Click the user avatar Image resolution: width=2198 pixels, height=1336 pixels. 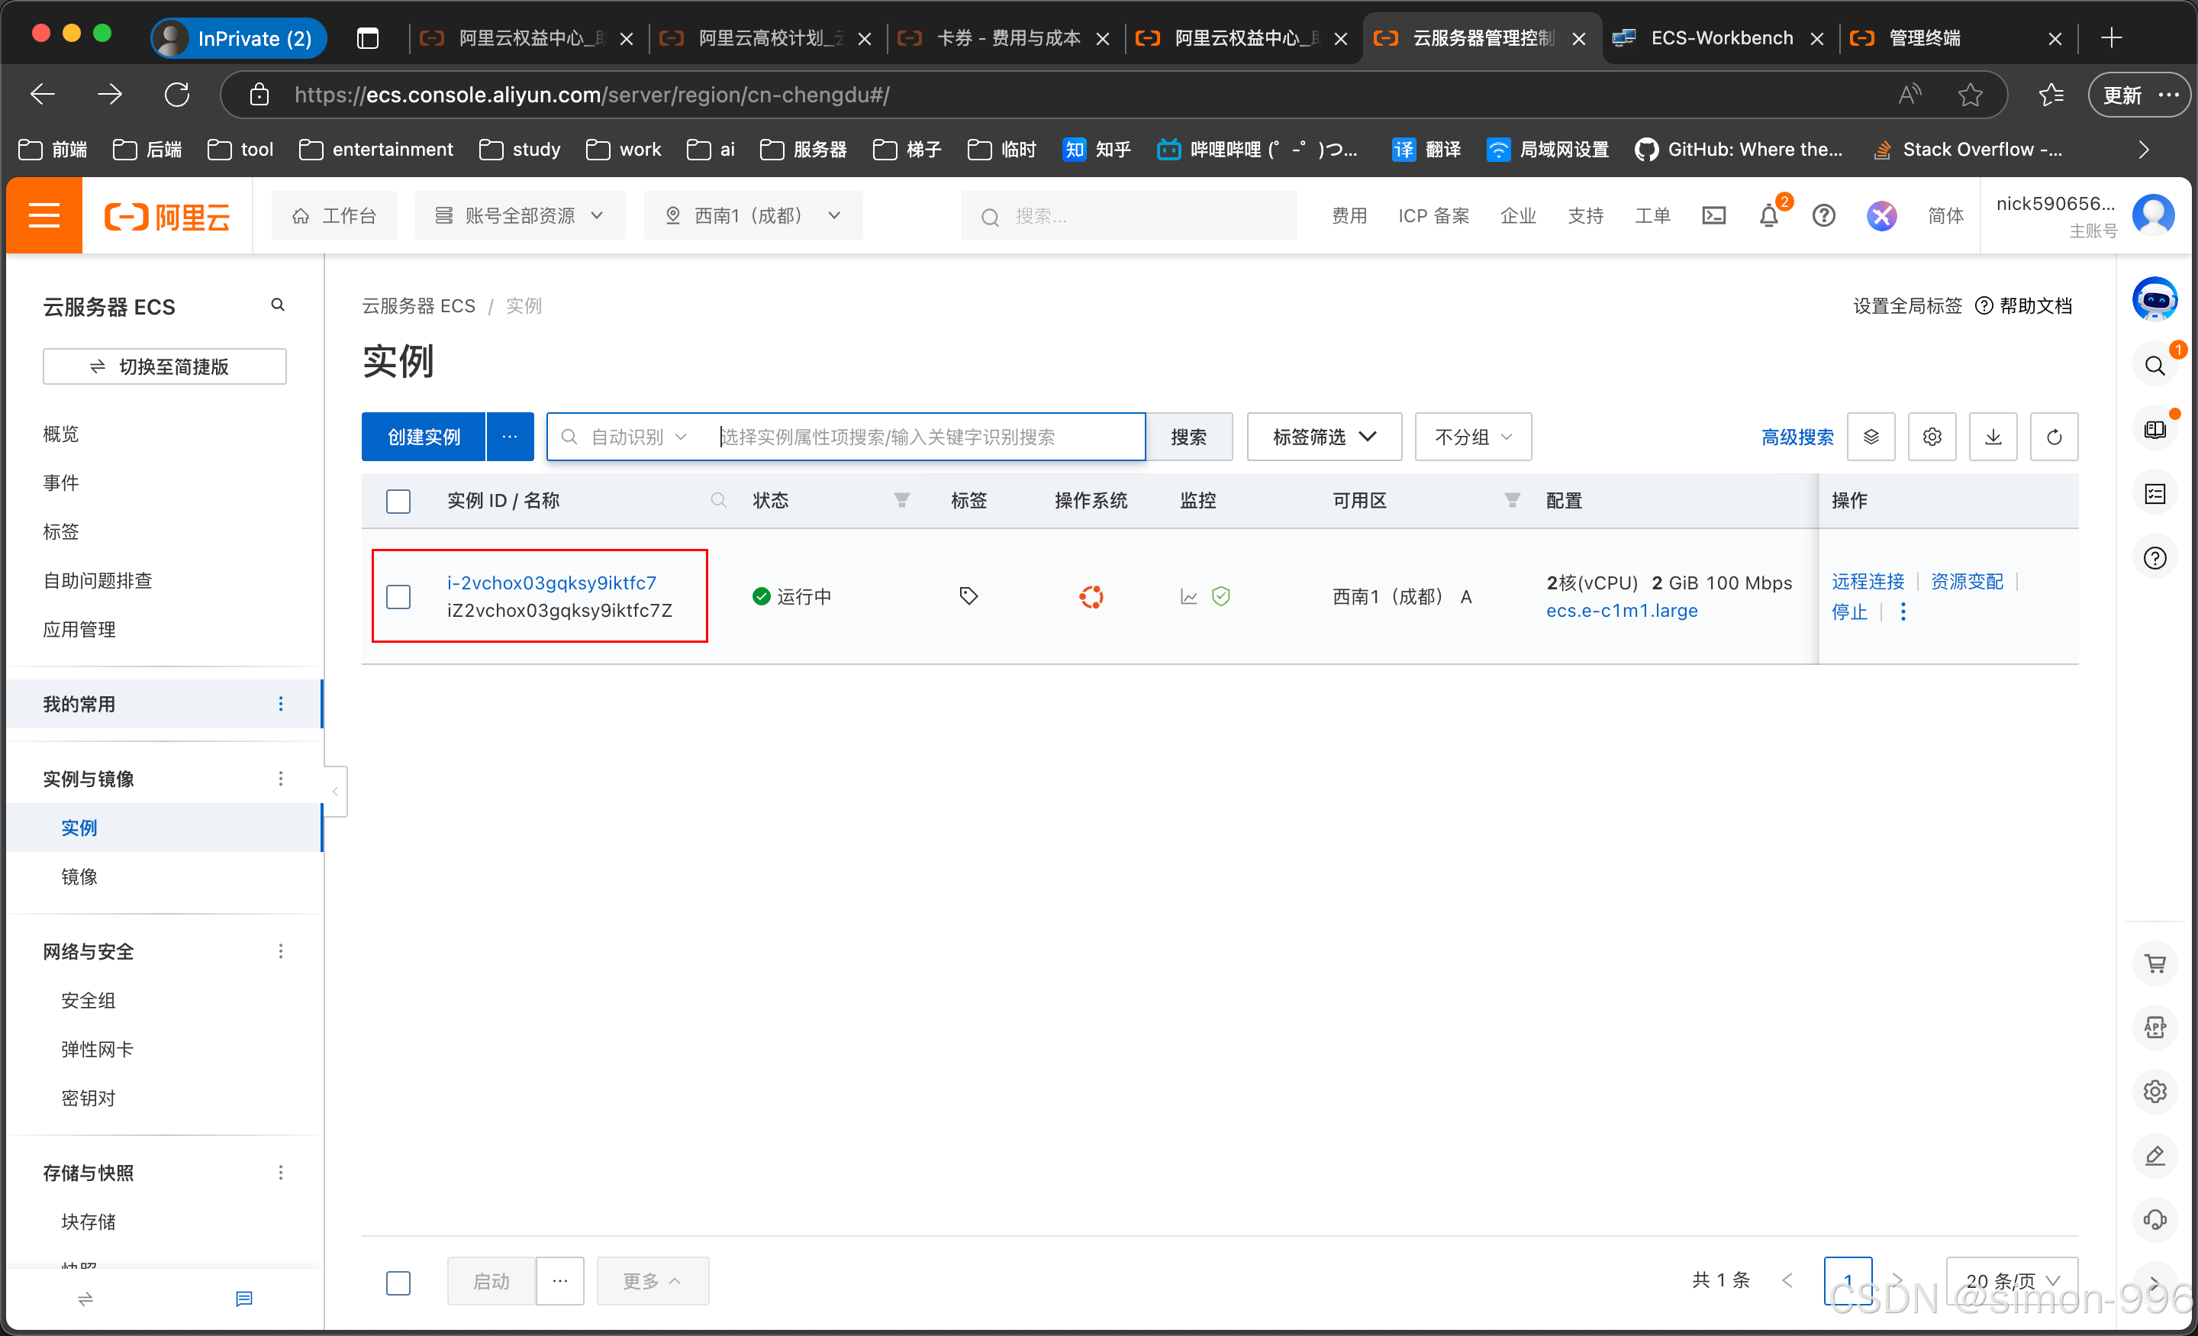pyautogui.click(x=2154, y=215)
